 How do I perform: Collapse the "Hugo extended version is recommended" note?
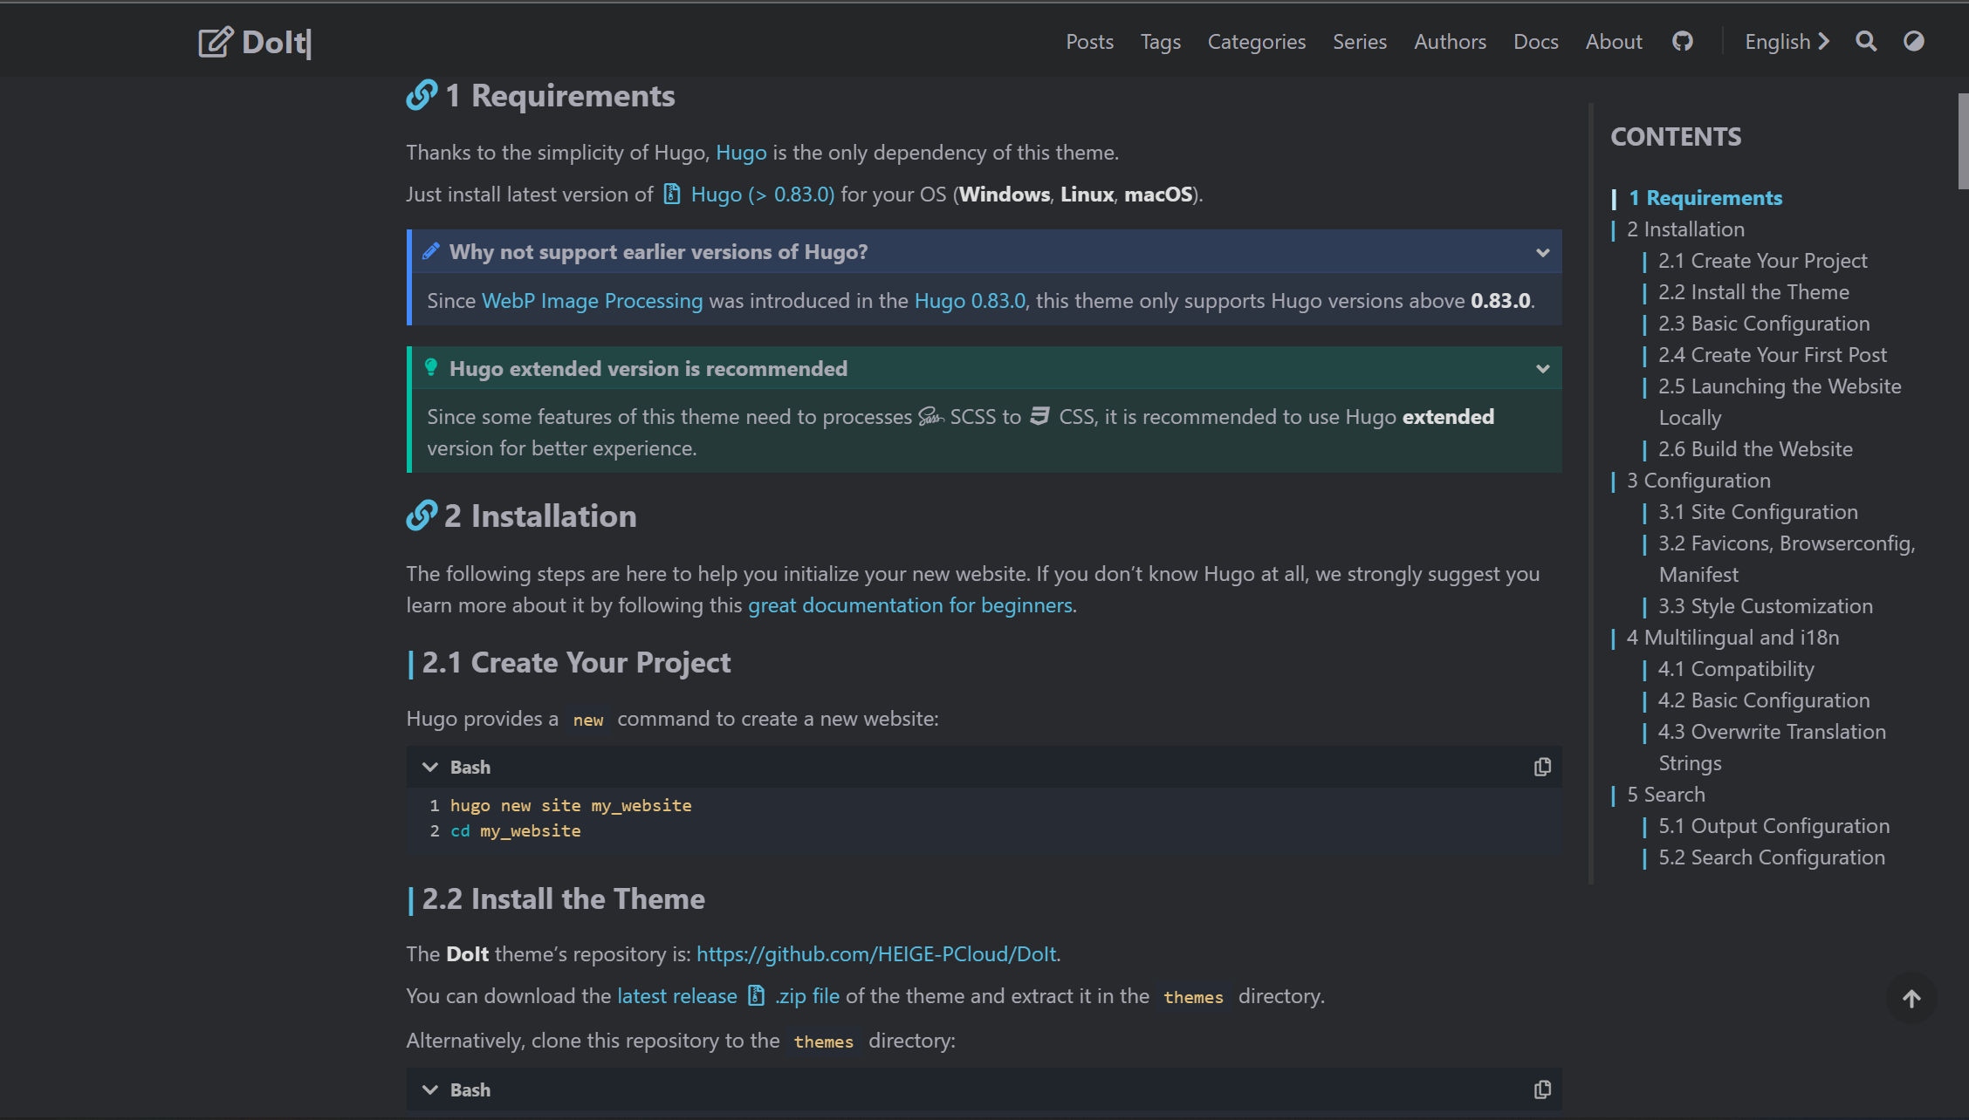pyautogui.click(x=1542, y=368)
